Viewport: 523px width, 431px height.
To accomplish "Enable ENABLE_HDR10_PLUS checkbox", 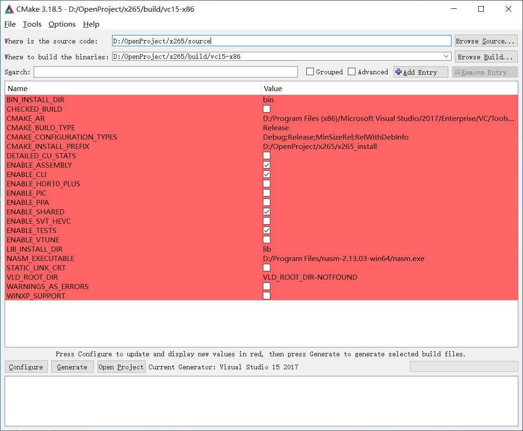I will pos(267,184).
